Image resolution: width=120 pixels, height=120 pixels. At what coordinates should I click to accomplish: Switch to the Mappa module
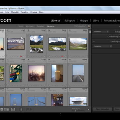[84, 21]
